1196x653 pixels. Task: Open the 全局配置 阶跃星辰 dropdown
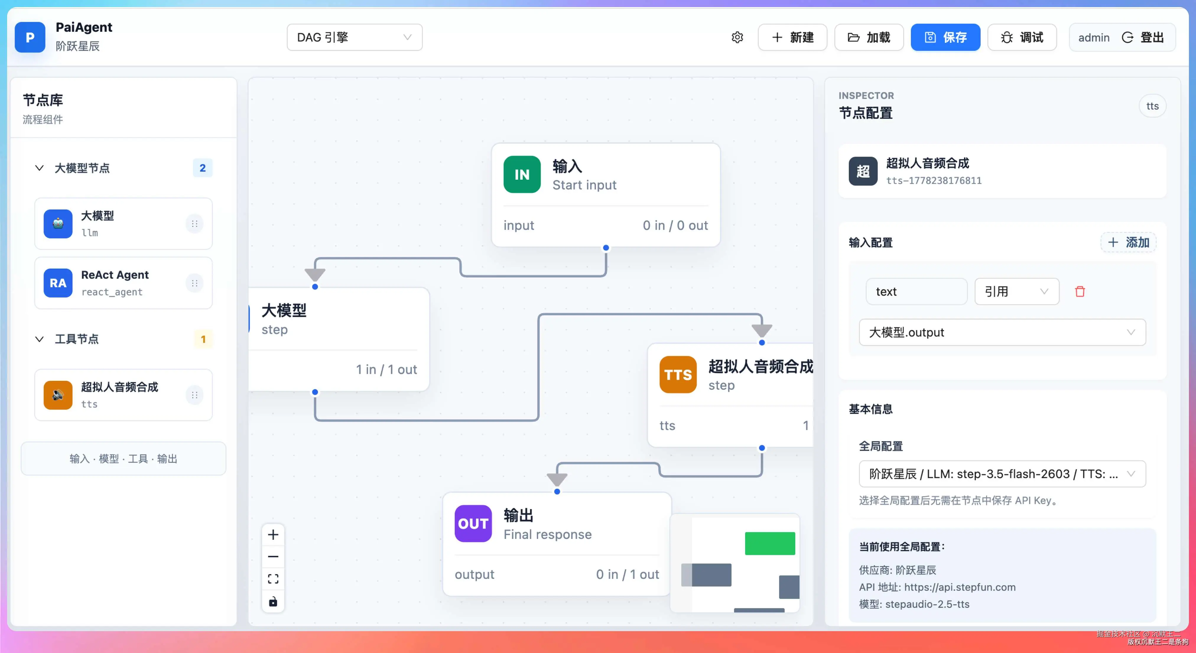tap(1002, 474)
